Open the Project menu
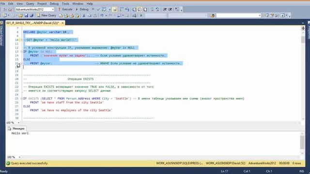Viewport: 310px width, 174px height. [42, 3]
